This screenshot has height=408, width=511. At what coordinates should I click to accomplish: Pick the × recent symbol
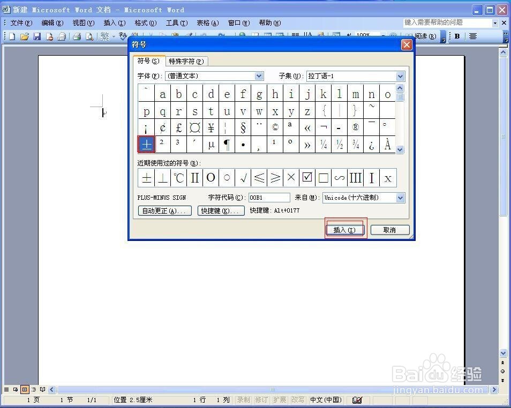click(x=291, y=178)
